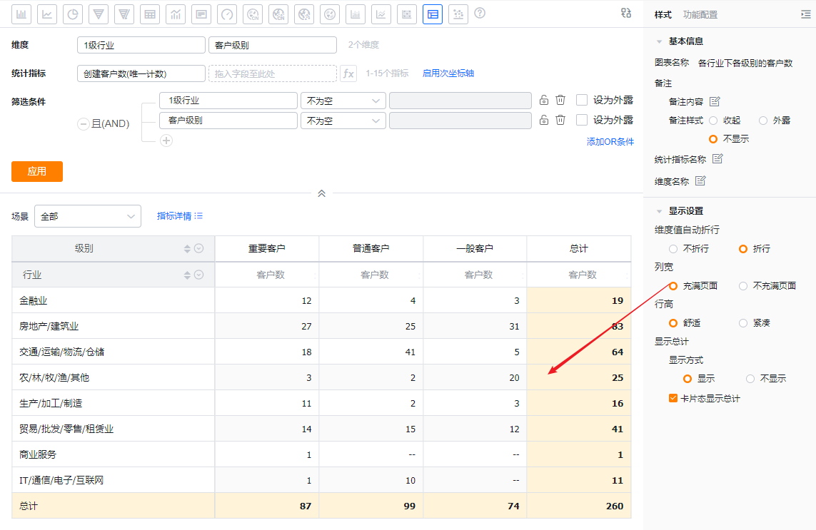The height and width of the screenshot is (530, 816).
Task: Select 不充满页面 column width option
Action: [743, 286]
